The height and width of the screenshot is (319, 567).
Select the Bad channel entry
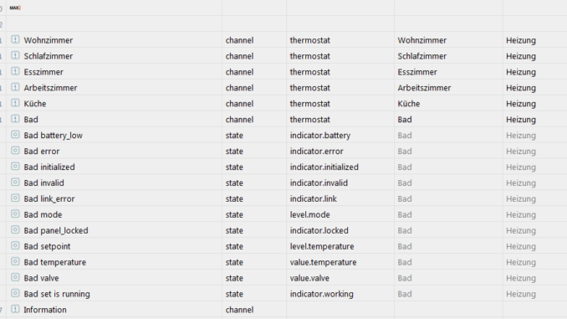[31, 120]
